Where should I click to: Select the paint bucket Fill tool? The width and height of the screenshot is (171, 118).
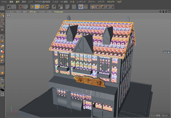2,51
